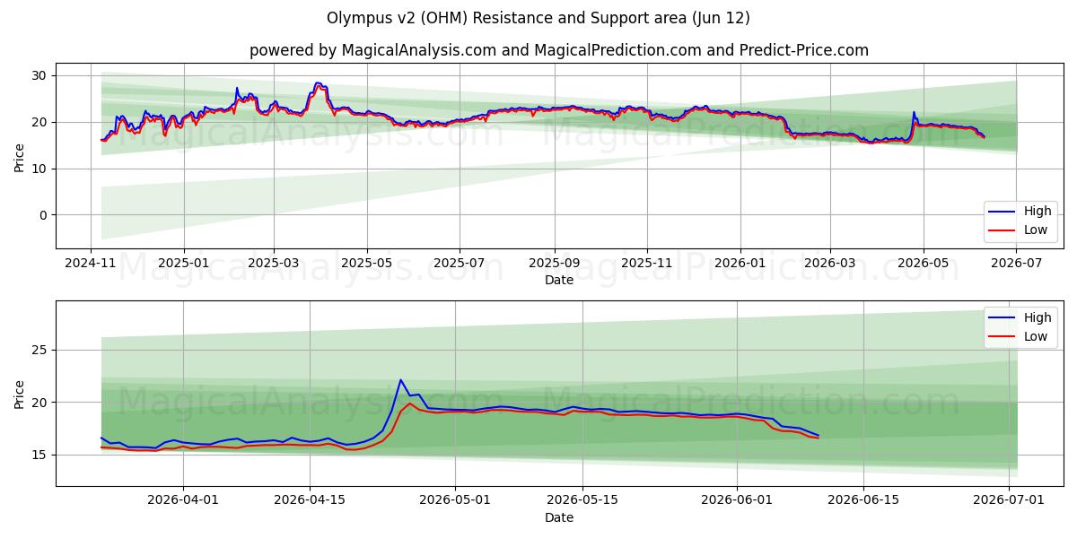
Task: Click the '2024-11' x-axis label
Action: pyautogui.click(x=91, y=264)
